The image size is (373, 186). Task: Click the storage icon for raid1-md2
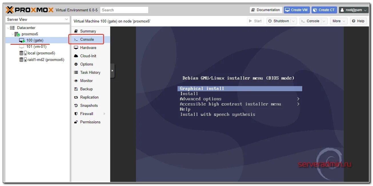pyautogui.click(x=23, y=60)
